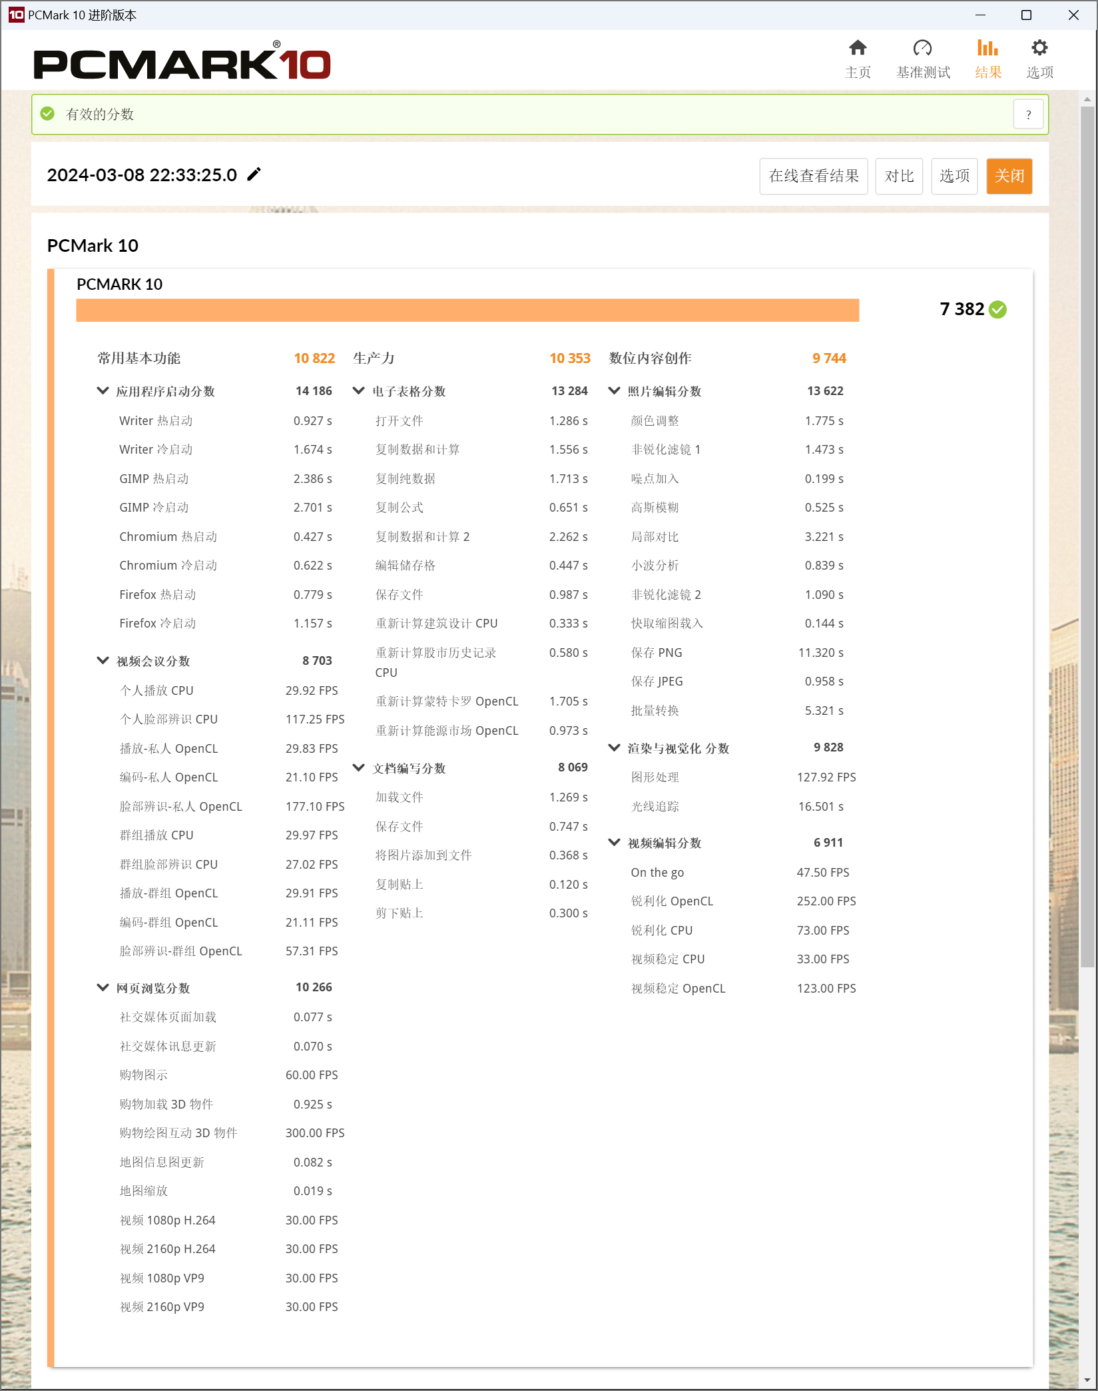Collapse the 视频会议分数 section
Image resolution: width=1098 pixels, height=1391 pixels.
point(103,661)
